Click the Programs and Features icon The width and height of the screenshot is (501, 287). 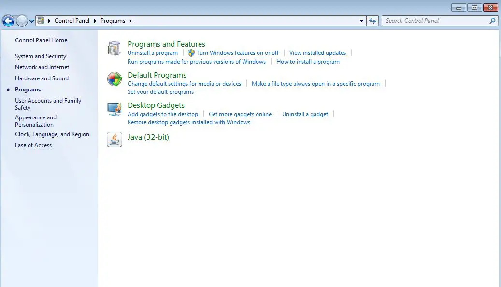coord(114,49)
